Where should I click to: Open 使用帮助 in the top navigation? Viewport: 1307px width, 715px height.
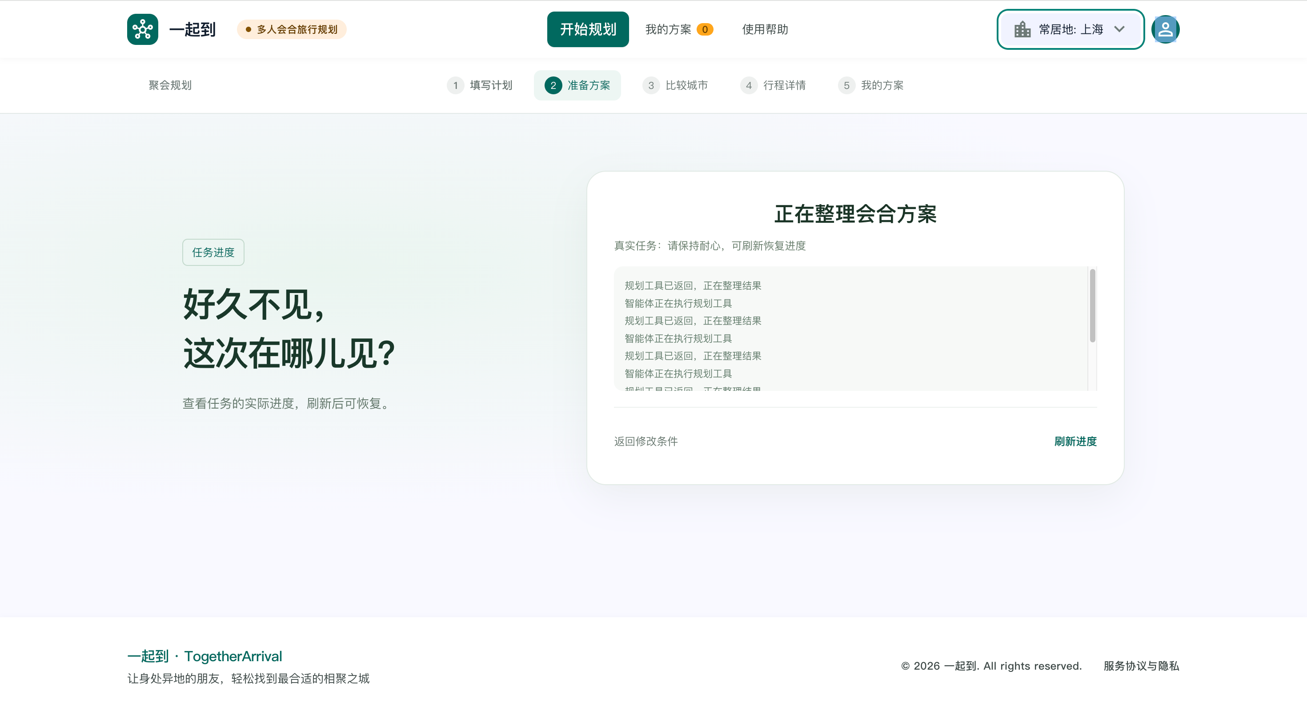(x=765, y=29)
